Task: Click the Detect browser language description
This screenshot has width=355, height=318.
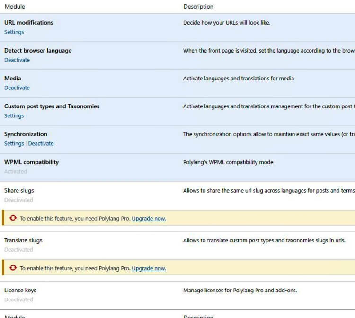Action: click(x=269, y=51)
